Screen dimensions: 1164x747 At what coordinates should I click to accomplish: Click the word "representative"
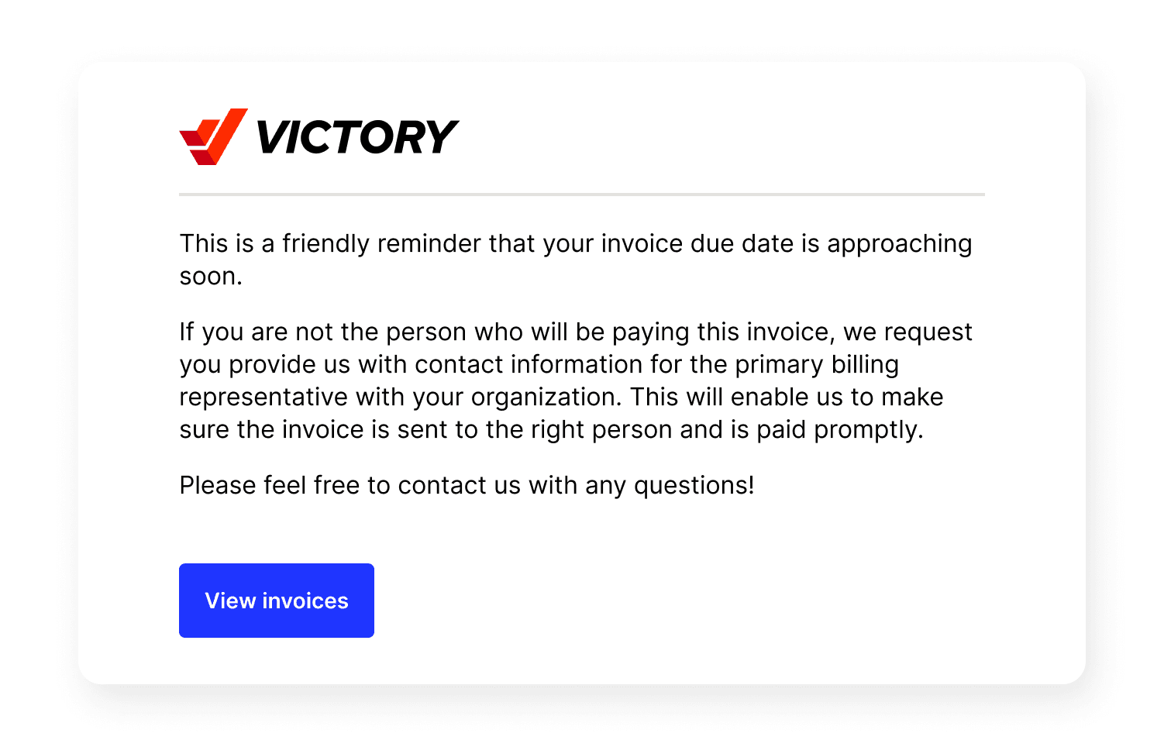[x=263, y=397]
